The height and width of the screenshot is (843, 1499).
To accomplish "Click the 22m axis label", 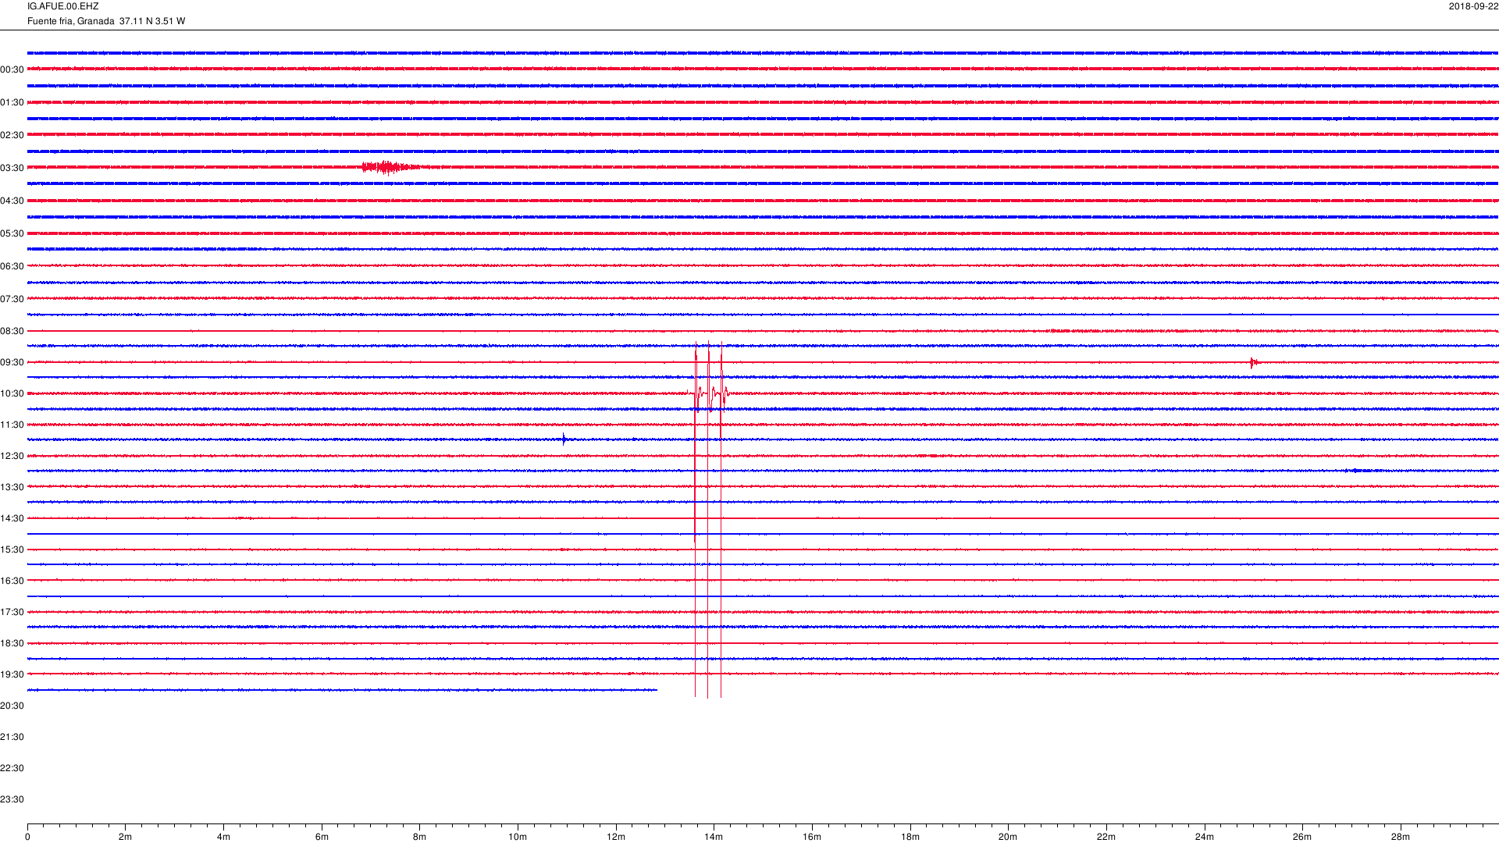I will pos(1106,837).
